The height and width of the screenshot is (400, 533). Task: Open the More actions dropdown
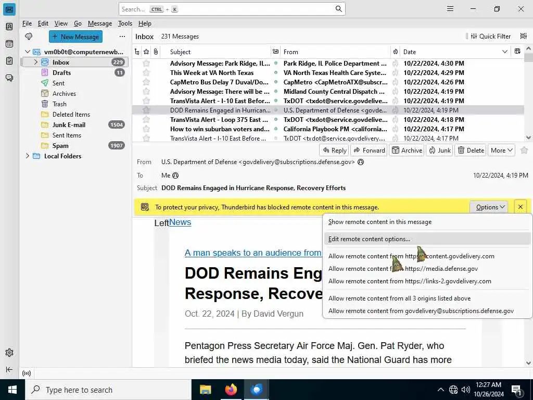[x=501, y=151]
